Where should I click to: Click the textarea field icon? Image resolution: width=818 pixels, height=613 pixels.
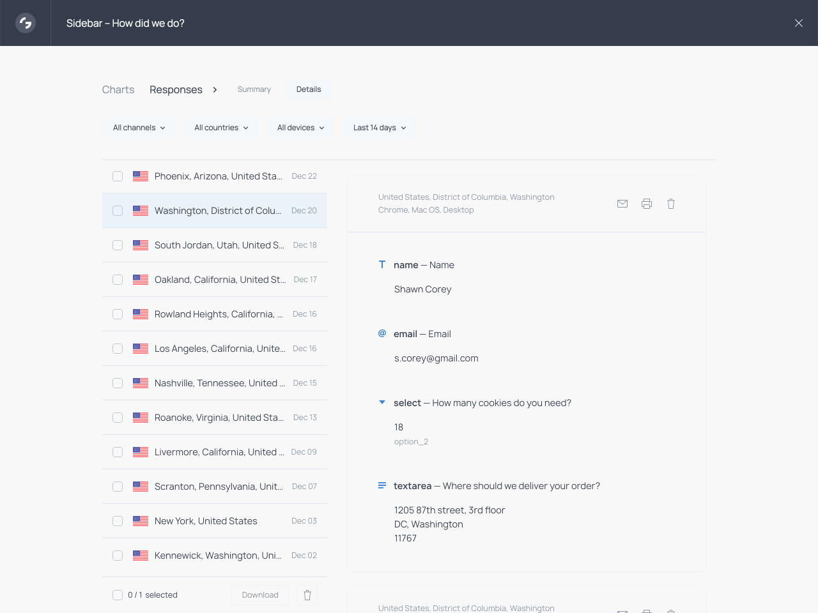tap(382, 485)
